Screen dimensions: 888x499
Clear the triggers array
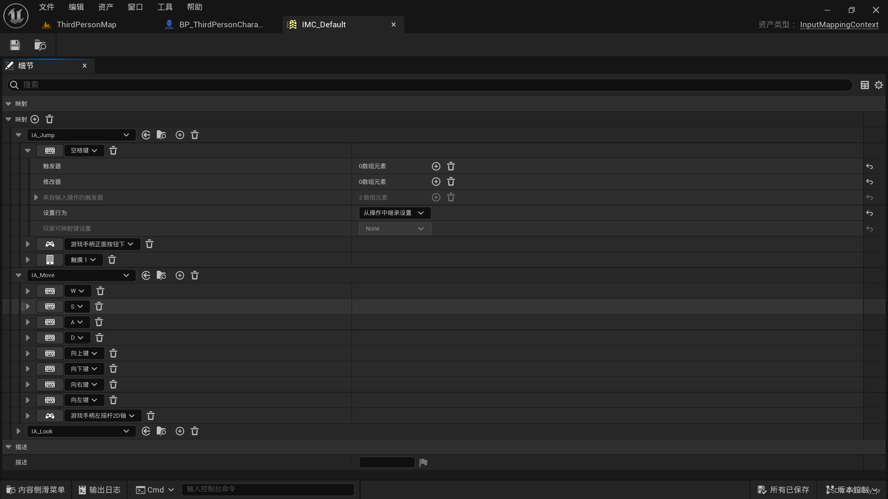click(x=451, y=166)
